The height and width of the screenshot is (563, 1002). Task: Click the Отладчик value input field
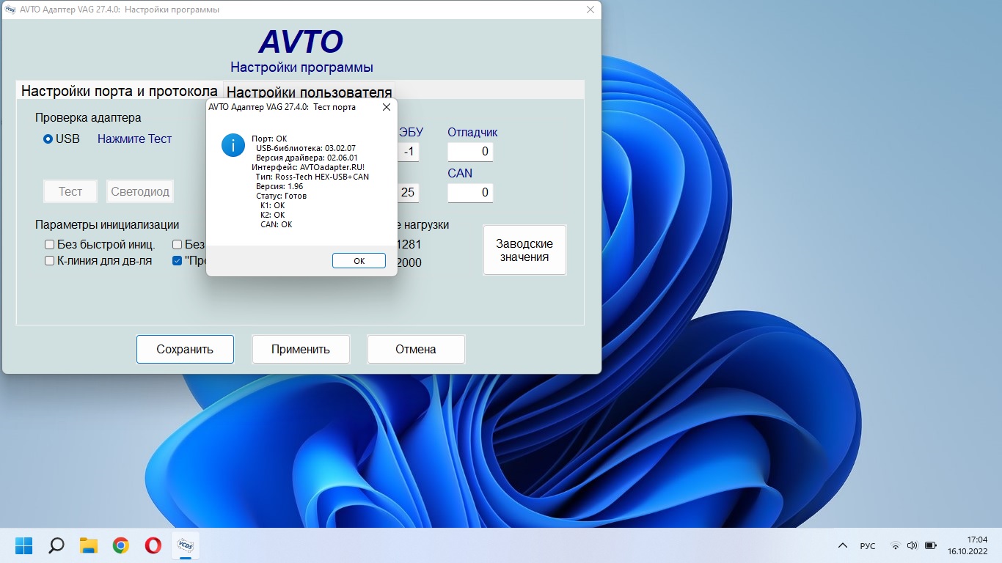[x=470, y=152]
